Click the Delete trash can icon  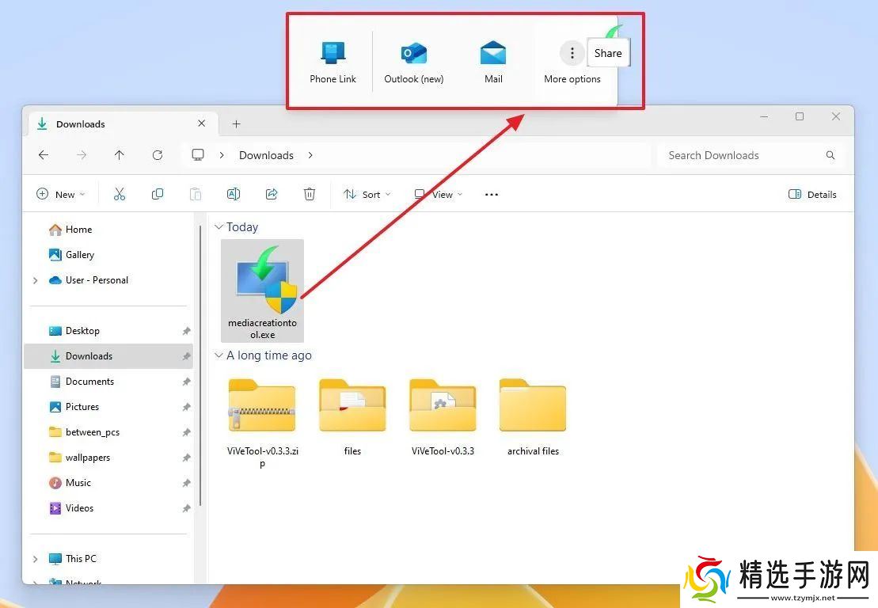point(310,194)
